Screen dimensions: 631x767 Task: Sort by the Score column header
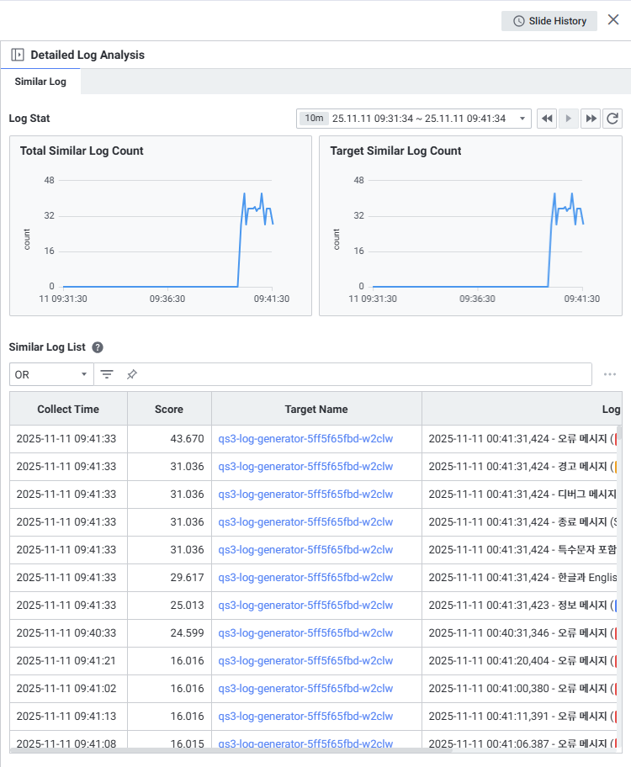pos(169,410)
